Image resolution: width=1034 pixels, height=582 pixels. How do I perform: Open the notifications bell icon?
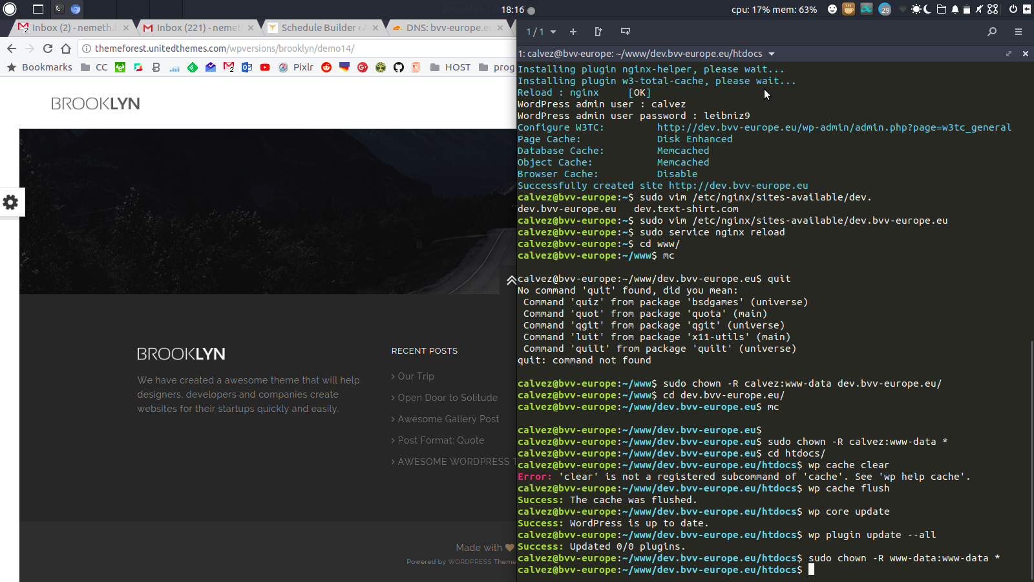tap(955, 9)
